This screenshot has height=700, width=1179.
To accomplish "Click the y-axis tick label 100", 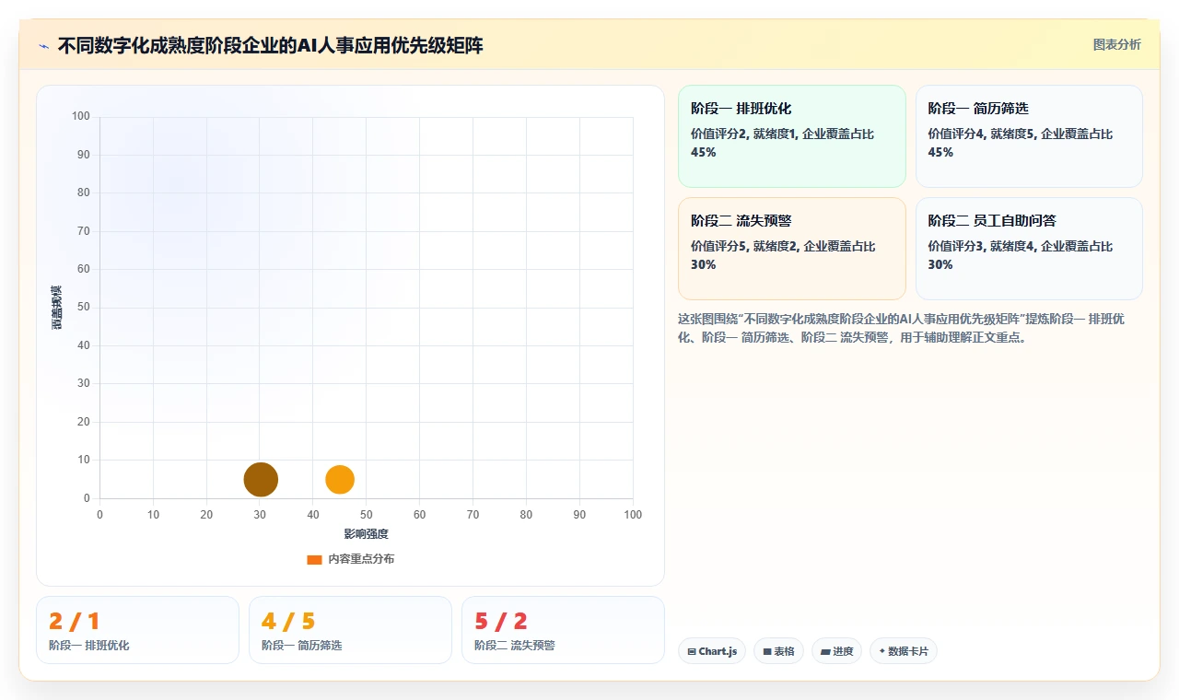I will (x=81, y=116).
